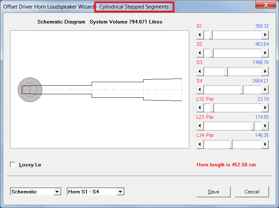The image size is (279, 208).
Task: Click the System Volume 794.071 Litres text
Action: (x=126, y=22)
